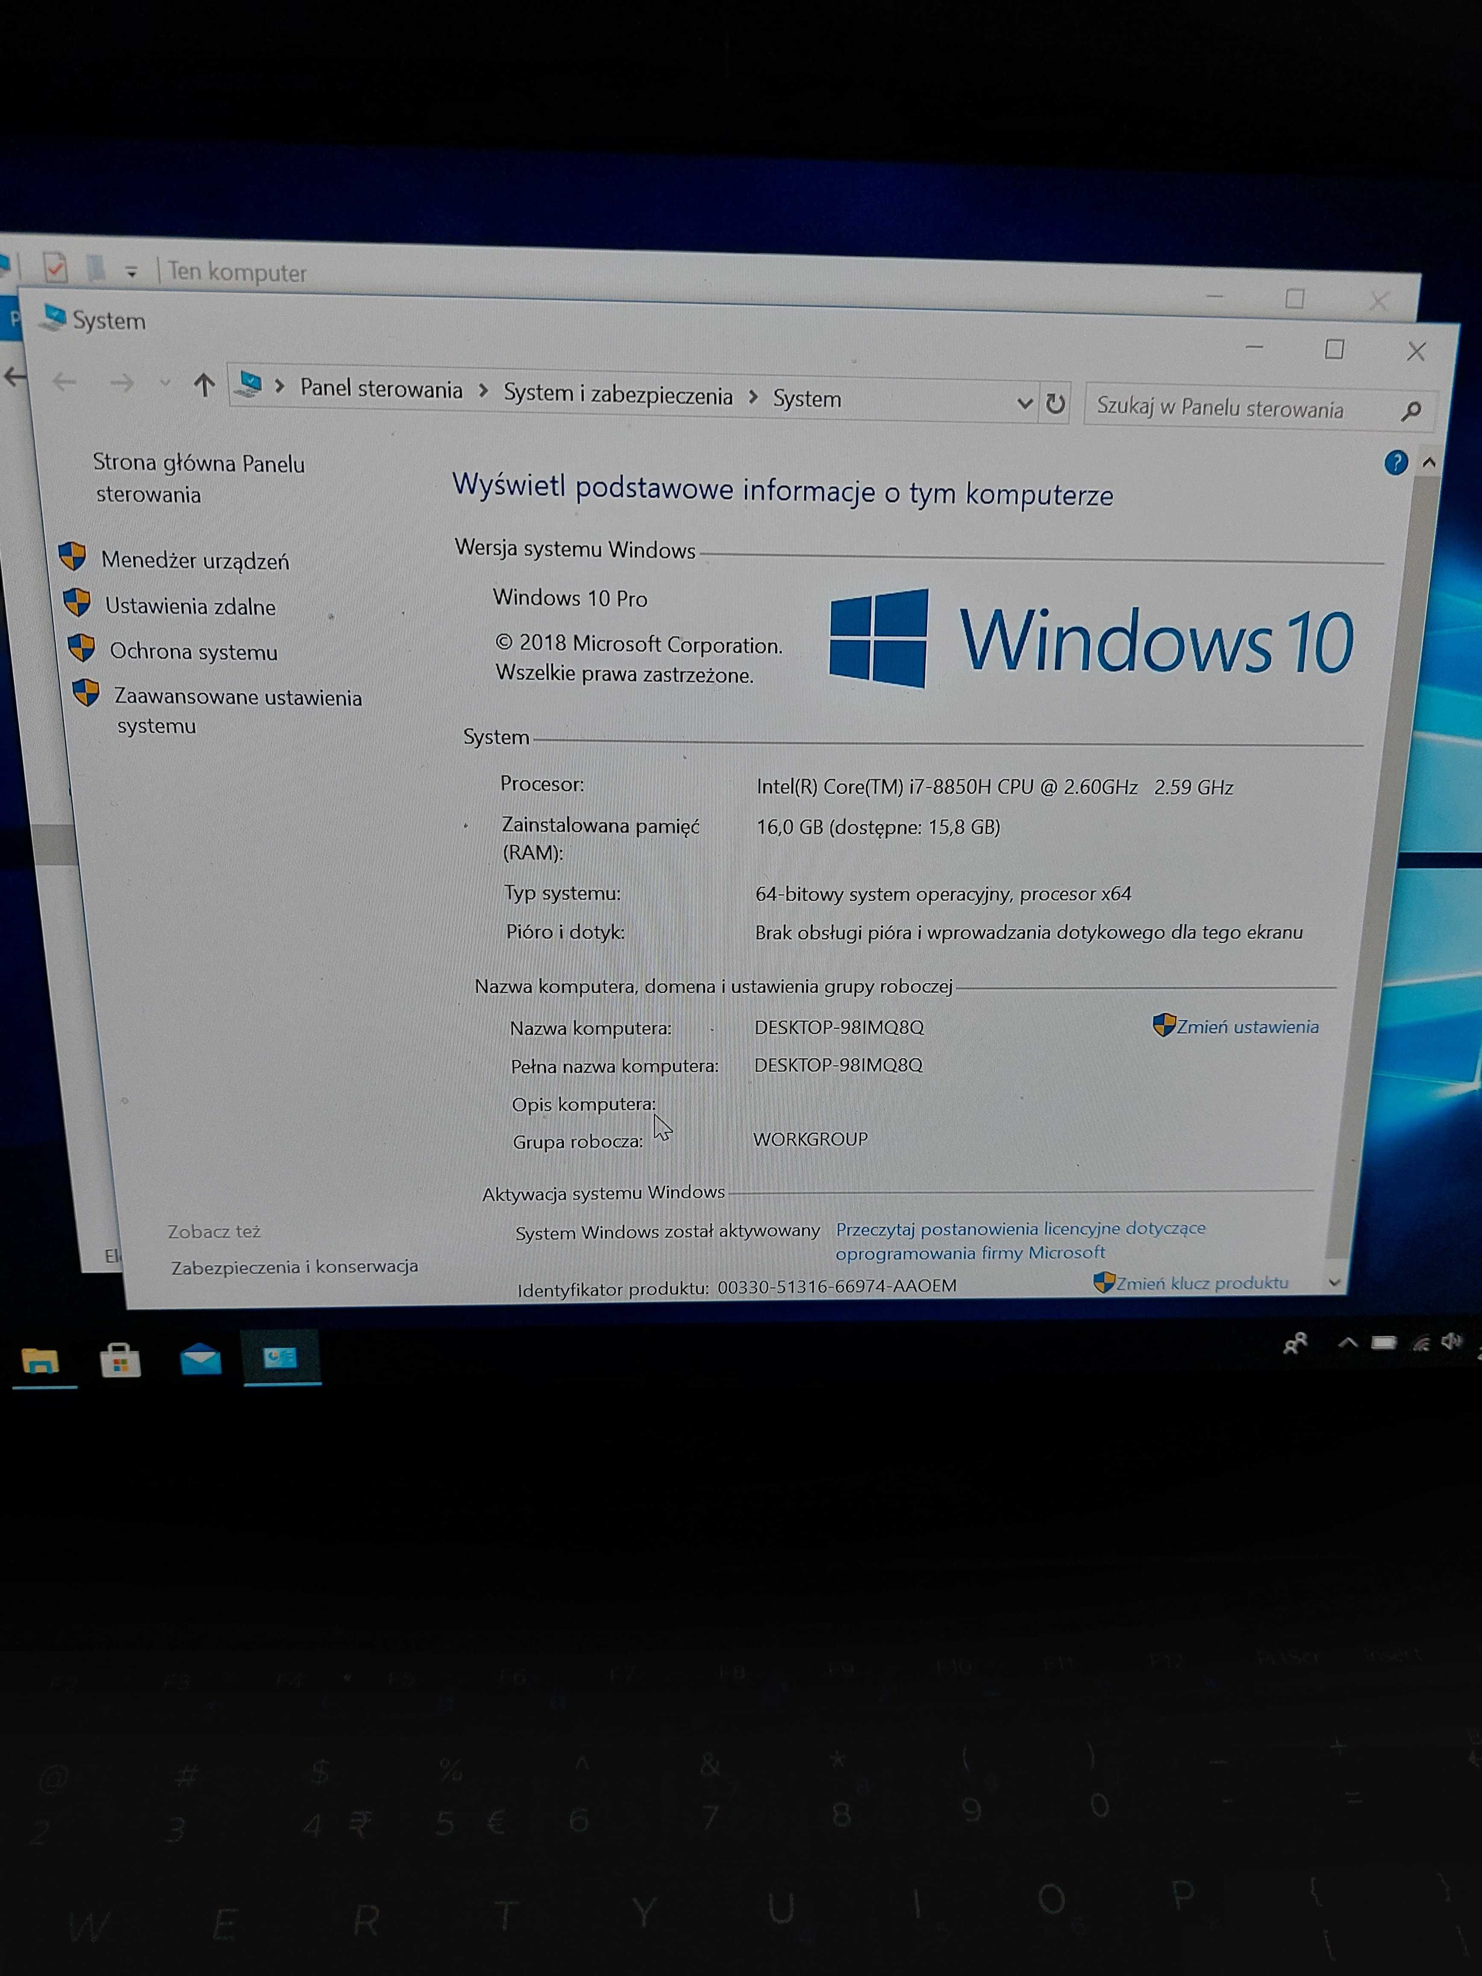1482x1976 pixels.
Task: Click the shield icon beside Ustawienia zdalne
Action: [77, 602]
